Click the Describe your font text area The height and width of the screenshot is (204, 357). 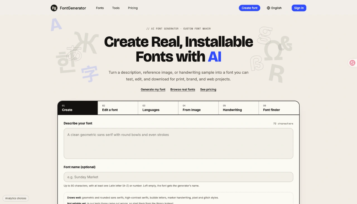point(178,143)
